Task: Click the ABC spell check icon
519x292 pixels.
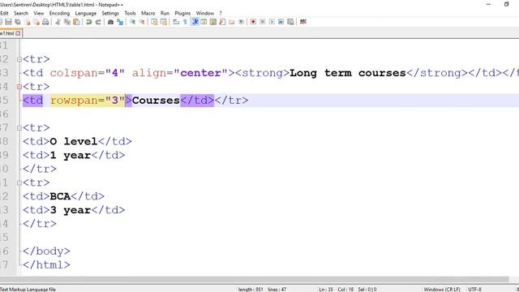Action: [x=302, y=22]
